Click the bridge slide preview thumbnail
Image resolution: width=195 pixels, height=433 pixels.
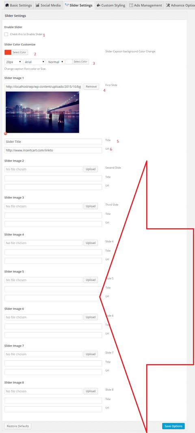(x=42, y=112)
